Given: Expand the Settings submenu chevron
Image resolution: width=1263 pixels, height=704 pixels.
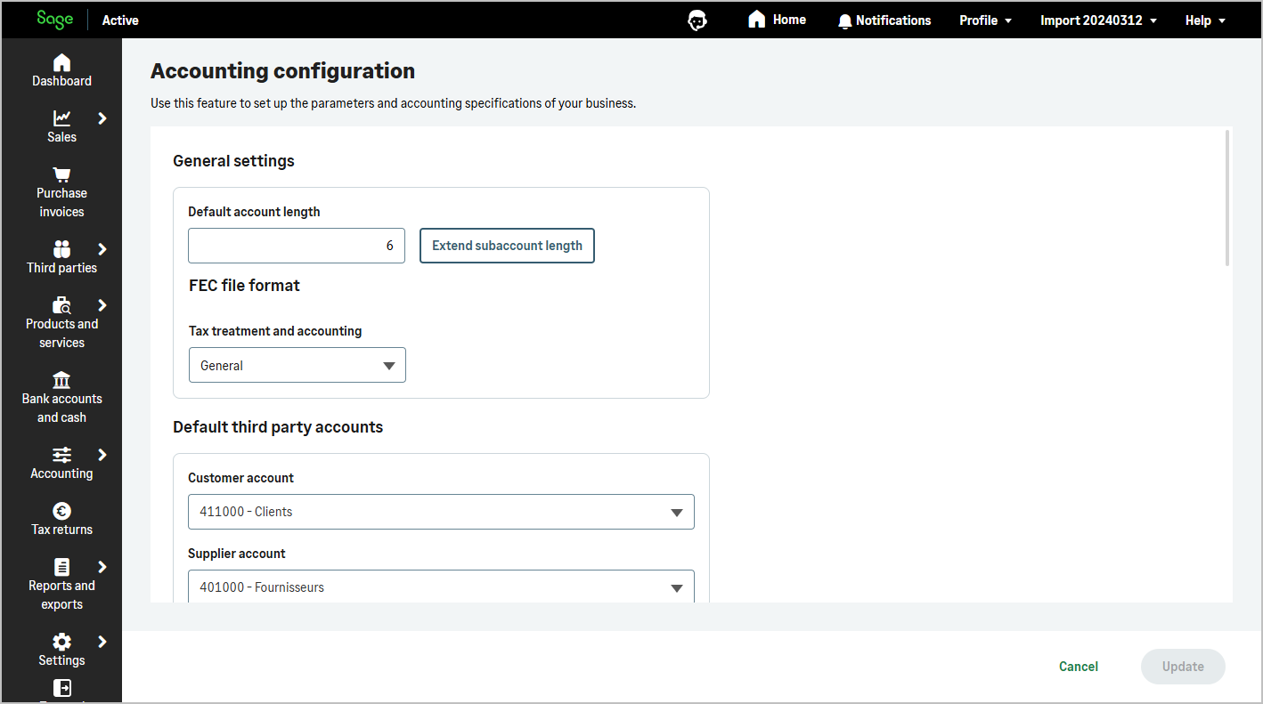Looking at the screenshot, I should click(x=102, y=642).
